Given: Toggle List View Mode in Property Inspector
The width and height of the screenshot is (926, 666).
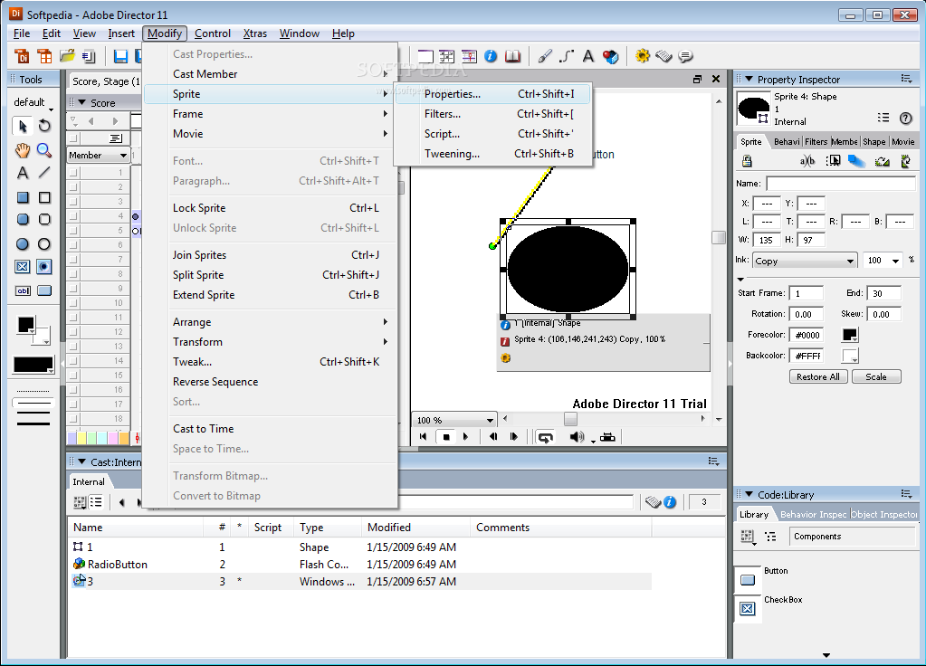Looking at the screenshot, I should click(x=883, y=118).
